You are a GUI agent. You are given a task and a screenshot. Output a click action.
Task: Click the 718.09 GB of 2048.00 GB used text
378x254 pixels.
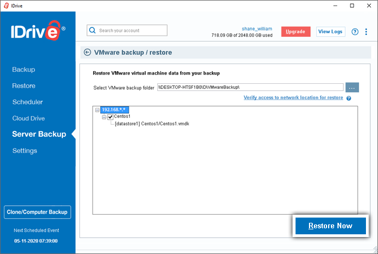pos(242,35)
